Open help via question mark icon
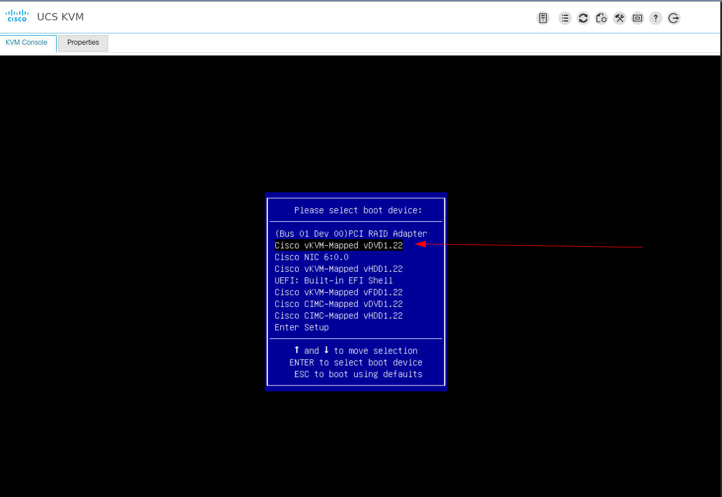The image size is (722, 497). coord(656,18)
